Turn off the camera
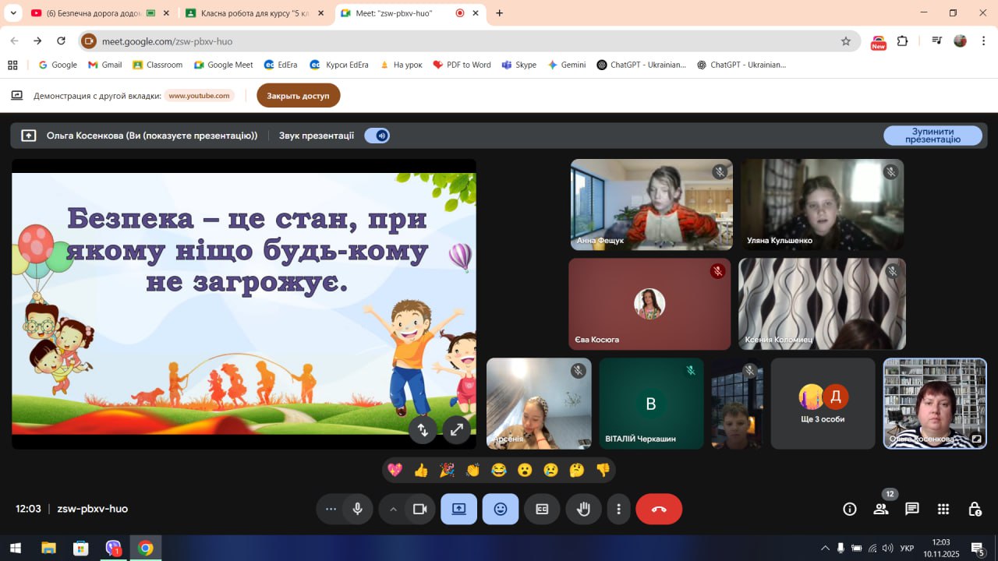The height and width of the screenshot is (561, 998). [x=419, y=509]
